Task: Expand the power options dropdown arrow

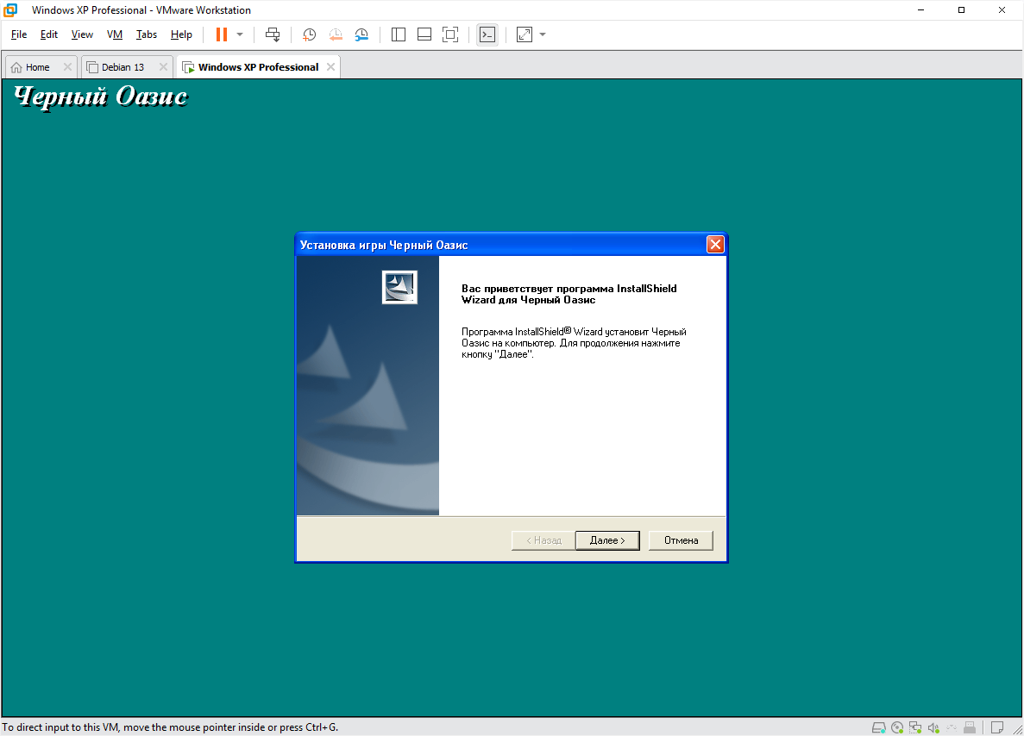Action: pos(240,34)
